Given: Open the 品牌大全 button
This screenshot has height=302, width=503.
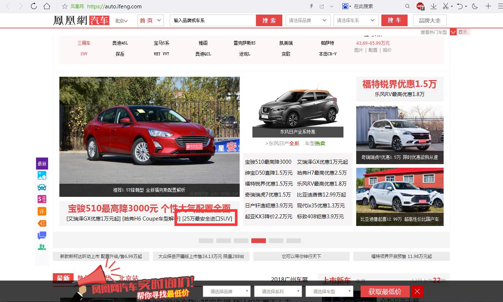Looking at the screenshot, I should coord(429,20).
